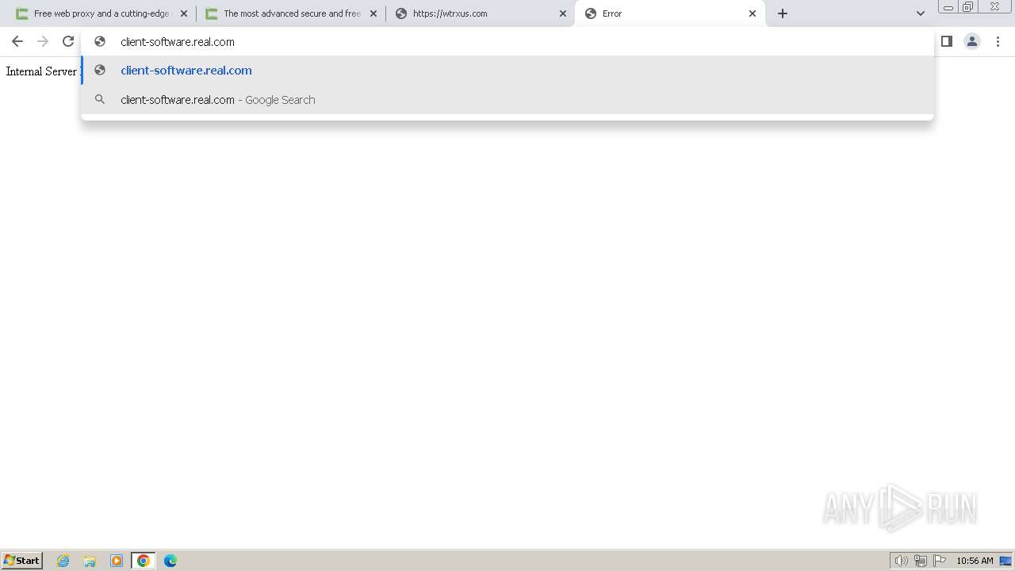The width and height of the screenshot is (1015, 571).
Task: Close the wtrxus.com tab
Action: 563,13
